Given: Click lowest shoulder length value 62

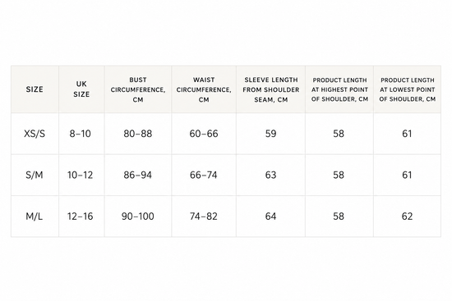Looking at the screenshot, I should pos(407,217).
